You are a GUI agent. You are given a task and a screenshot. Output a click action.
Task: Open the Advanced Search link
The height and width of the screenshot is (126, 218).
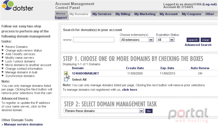(198, 45)
